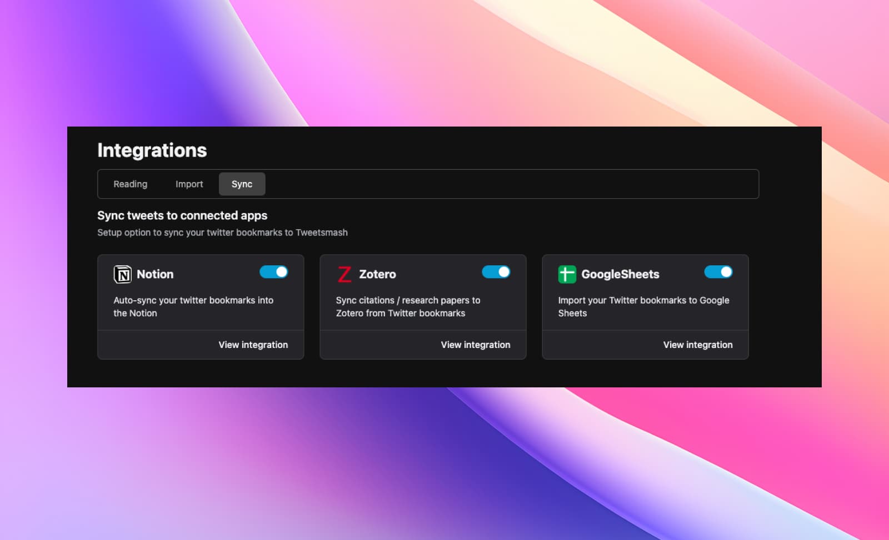Click the Integrations page heading

[x=152, y=150]
